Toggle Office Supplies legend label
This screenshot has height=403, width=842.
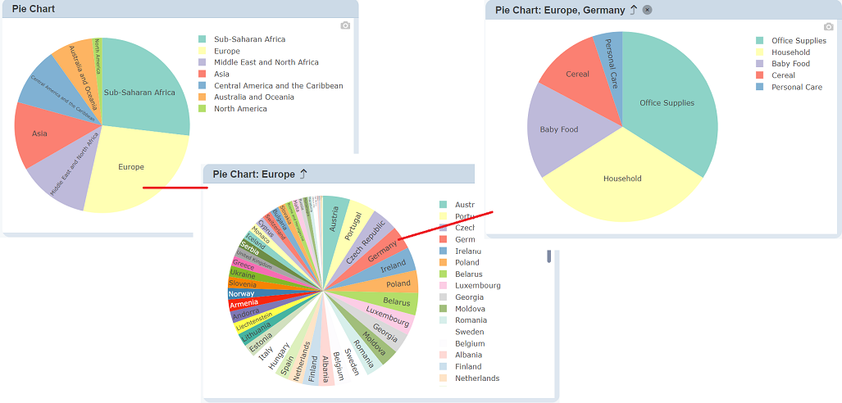point(799,41)
